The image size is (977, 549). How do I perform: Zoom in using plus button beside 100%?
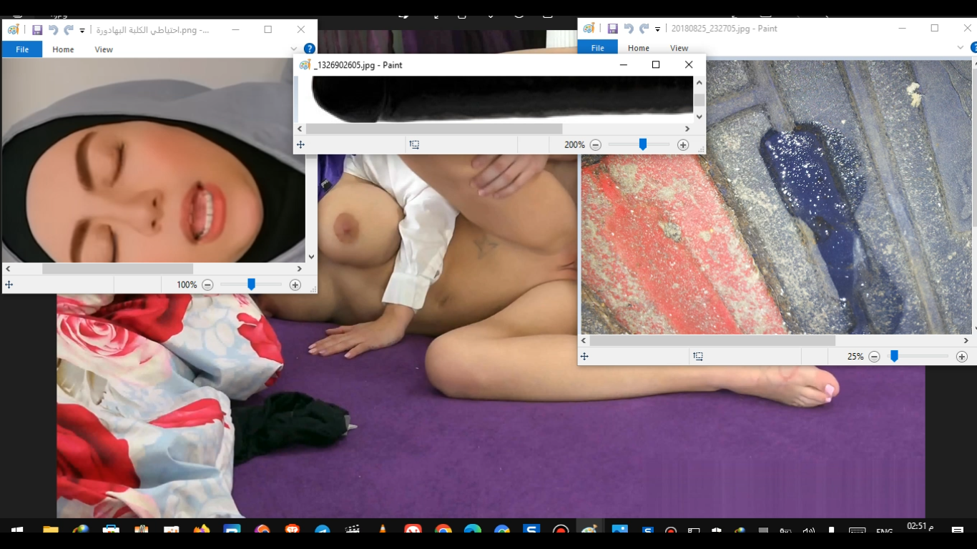295,285
